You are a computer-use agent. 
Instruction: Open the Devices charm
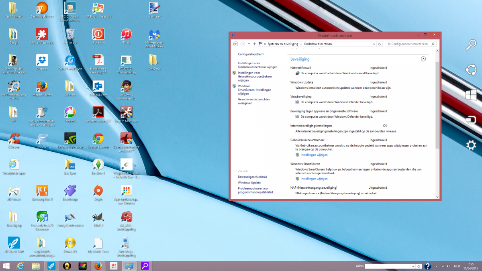(x=471, y=120)
